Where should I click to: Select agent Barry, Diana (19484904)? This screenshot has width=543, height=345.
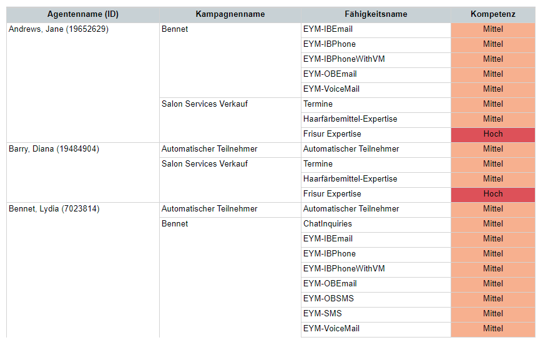(x=54, y=149)
